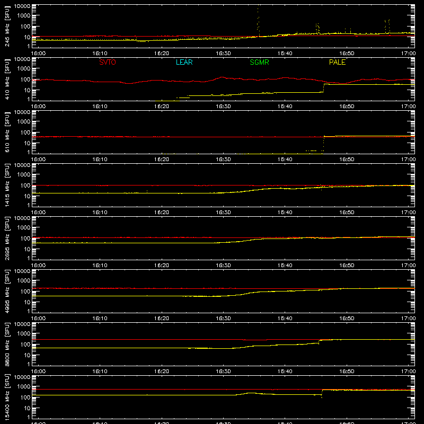
Task: Click the 10000 tick on the 15400 MHz axis
Action: click(x=22, y=377)
